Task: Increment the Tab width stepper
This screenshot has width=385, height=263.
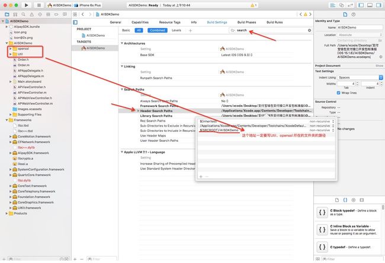Action: [357, 83]
